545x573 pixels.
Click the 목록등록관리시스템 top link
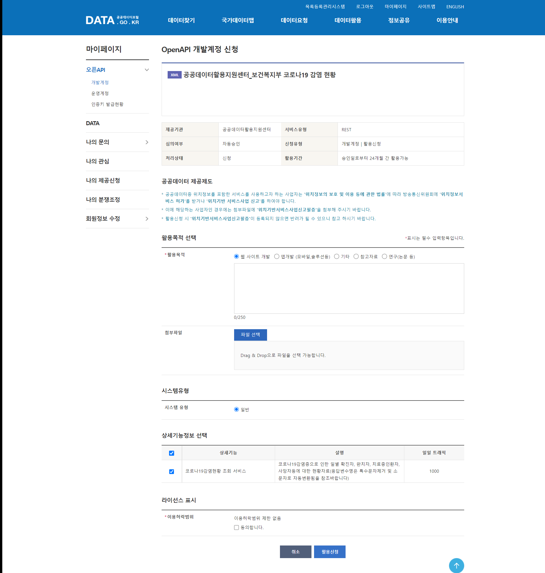(325, 6)
